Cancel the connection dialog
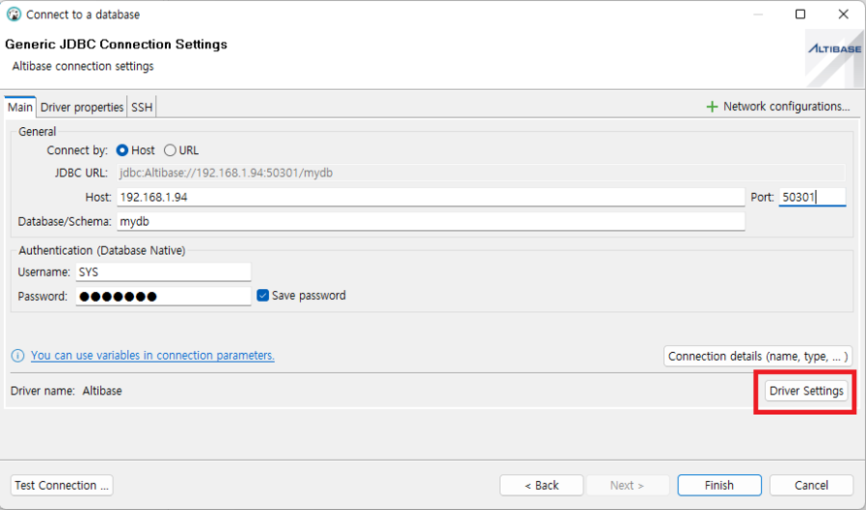This screenshot has width=866, height=510. 811,485
